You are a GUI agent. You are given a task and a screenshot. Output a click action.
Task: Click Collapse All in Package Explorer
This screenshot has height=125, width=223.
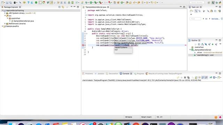click(x=60, y=7)
